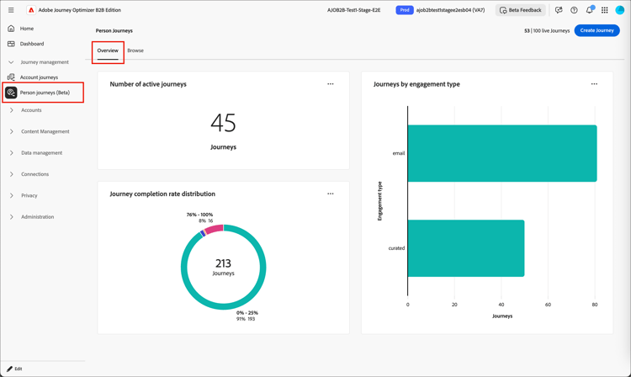631x377 pixels.
Task: Click the Account journeys icon
Action: coord(11,77)
